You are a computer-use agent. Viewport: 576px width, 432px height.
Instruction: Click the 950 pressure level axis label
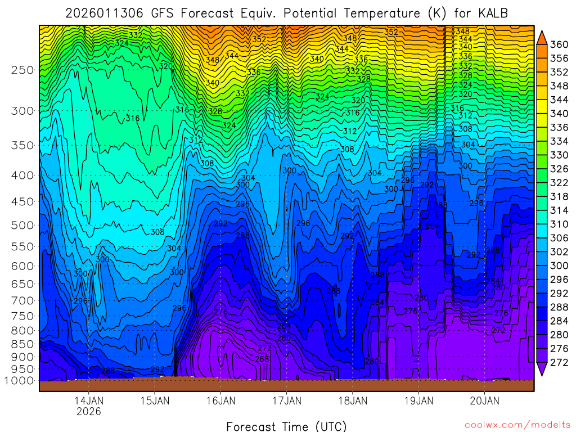pos(22,369)
